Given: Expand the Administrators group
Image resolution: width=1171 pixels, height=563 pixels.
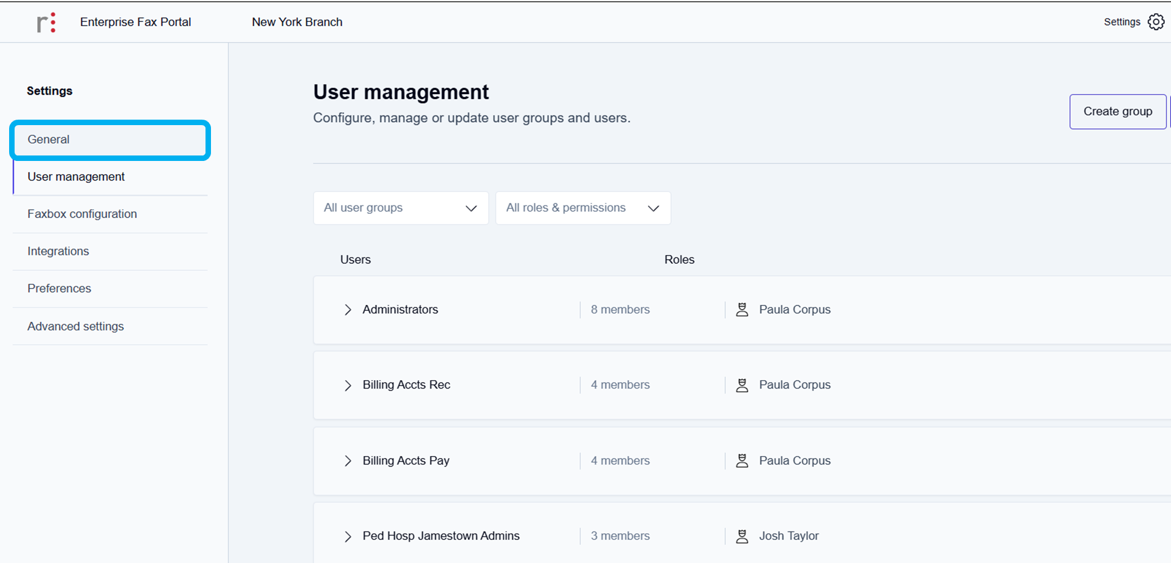Looking at the screenshot, I should tap(348, 310).
